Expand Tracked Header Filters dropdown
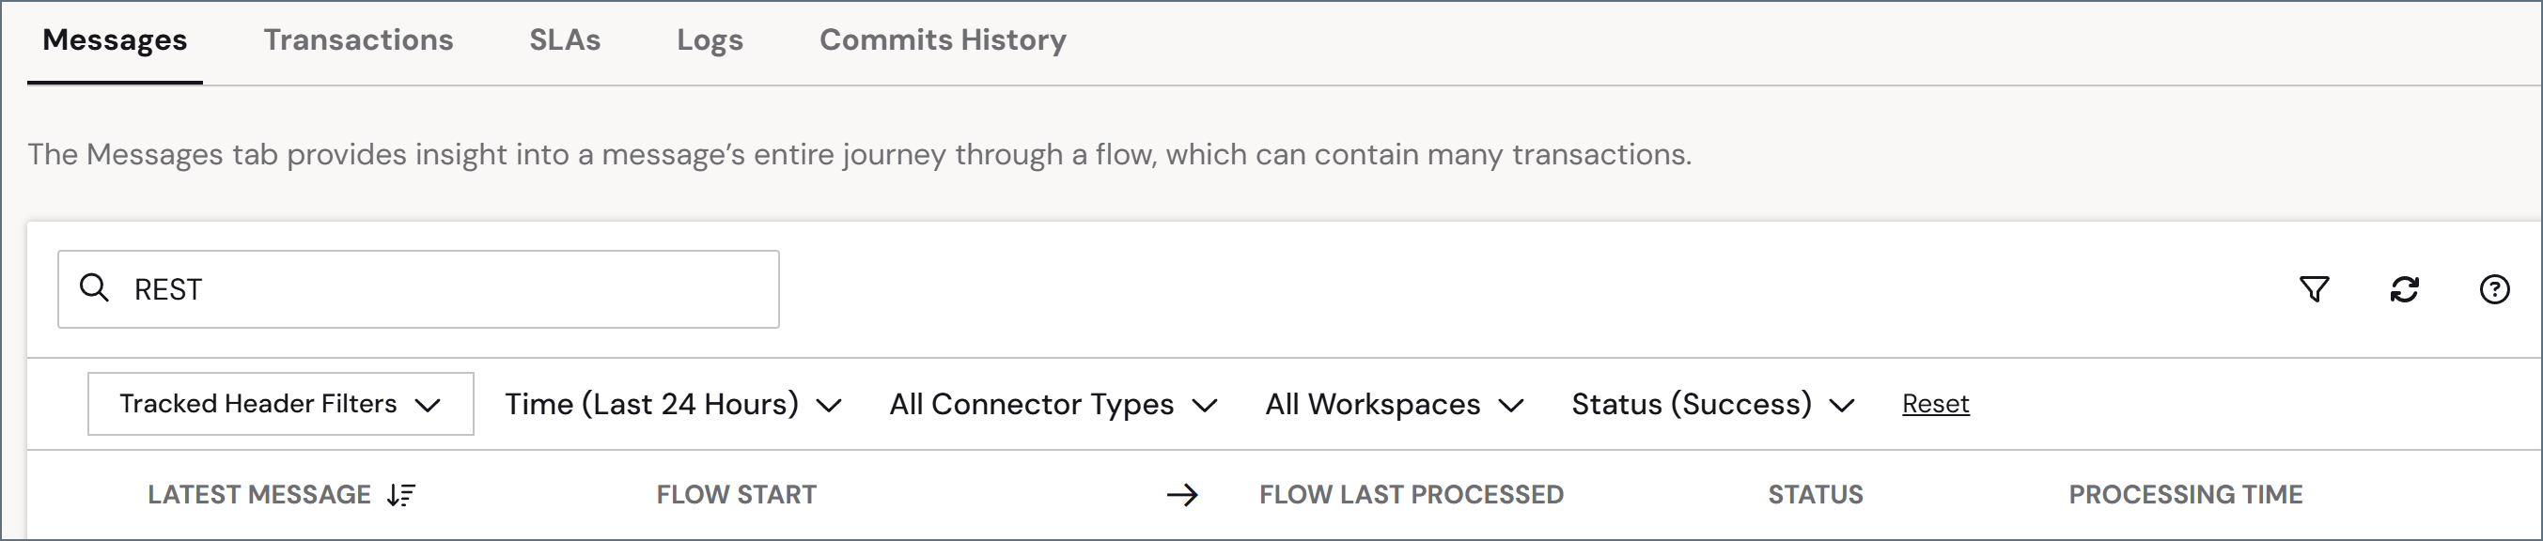This screenshot has height=541, width=2543. click(x=280, y=404)
